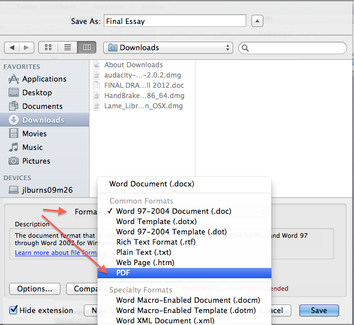The width and height of the screenshot is (354, 325).
Task: Select Desktop in the Favorites sidebar
Action: (x=36, y=92)
